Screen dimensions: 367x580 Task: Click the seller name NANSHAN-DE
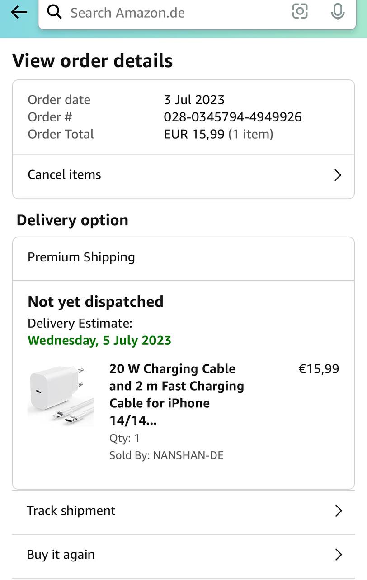188,455
